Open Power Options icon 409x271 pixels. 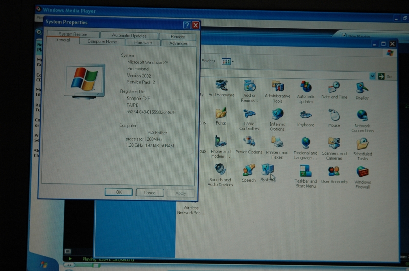pos(249,145)
